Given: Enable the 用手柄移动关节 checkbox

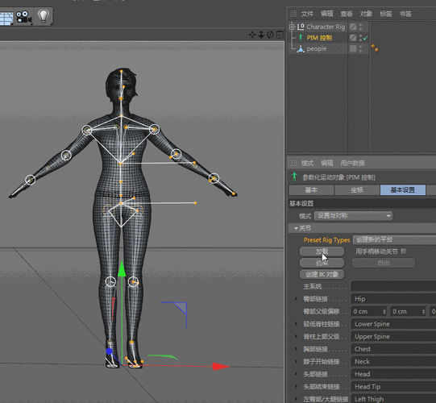Looking at the screenshot, I should click(404, 251).
